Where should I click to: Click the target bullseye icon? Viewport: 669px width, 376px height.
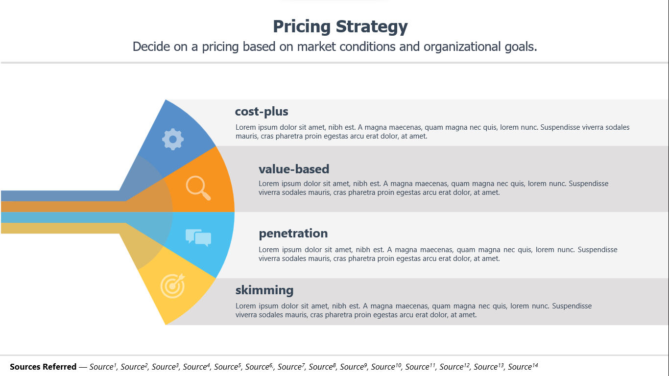click(173, 285)
